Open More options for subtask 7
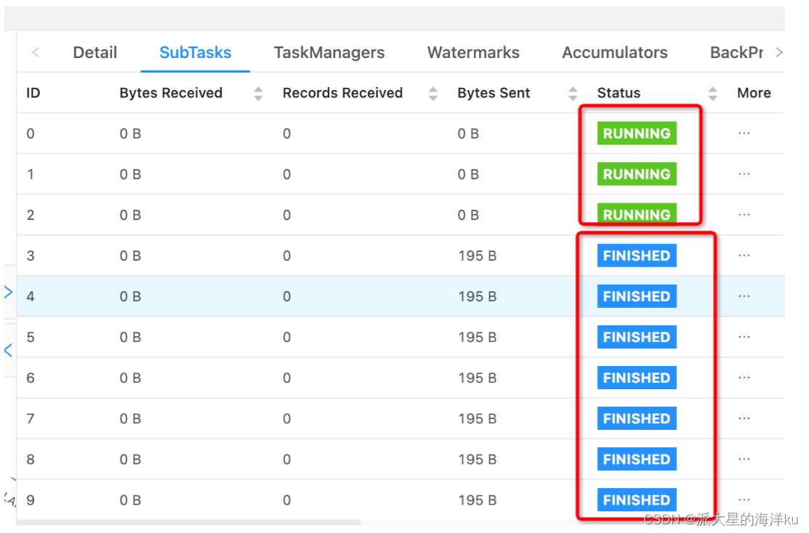Viewport: 809px width, 533px height. click(744, 418)
